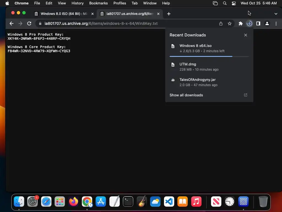Click the UTM.dmg file icon
Image resolution: width=282 pixels, height=212 pixels.
pos(173,65)
